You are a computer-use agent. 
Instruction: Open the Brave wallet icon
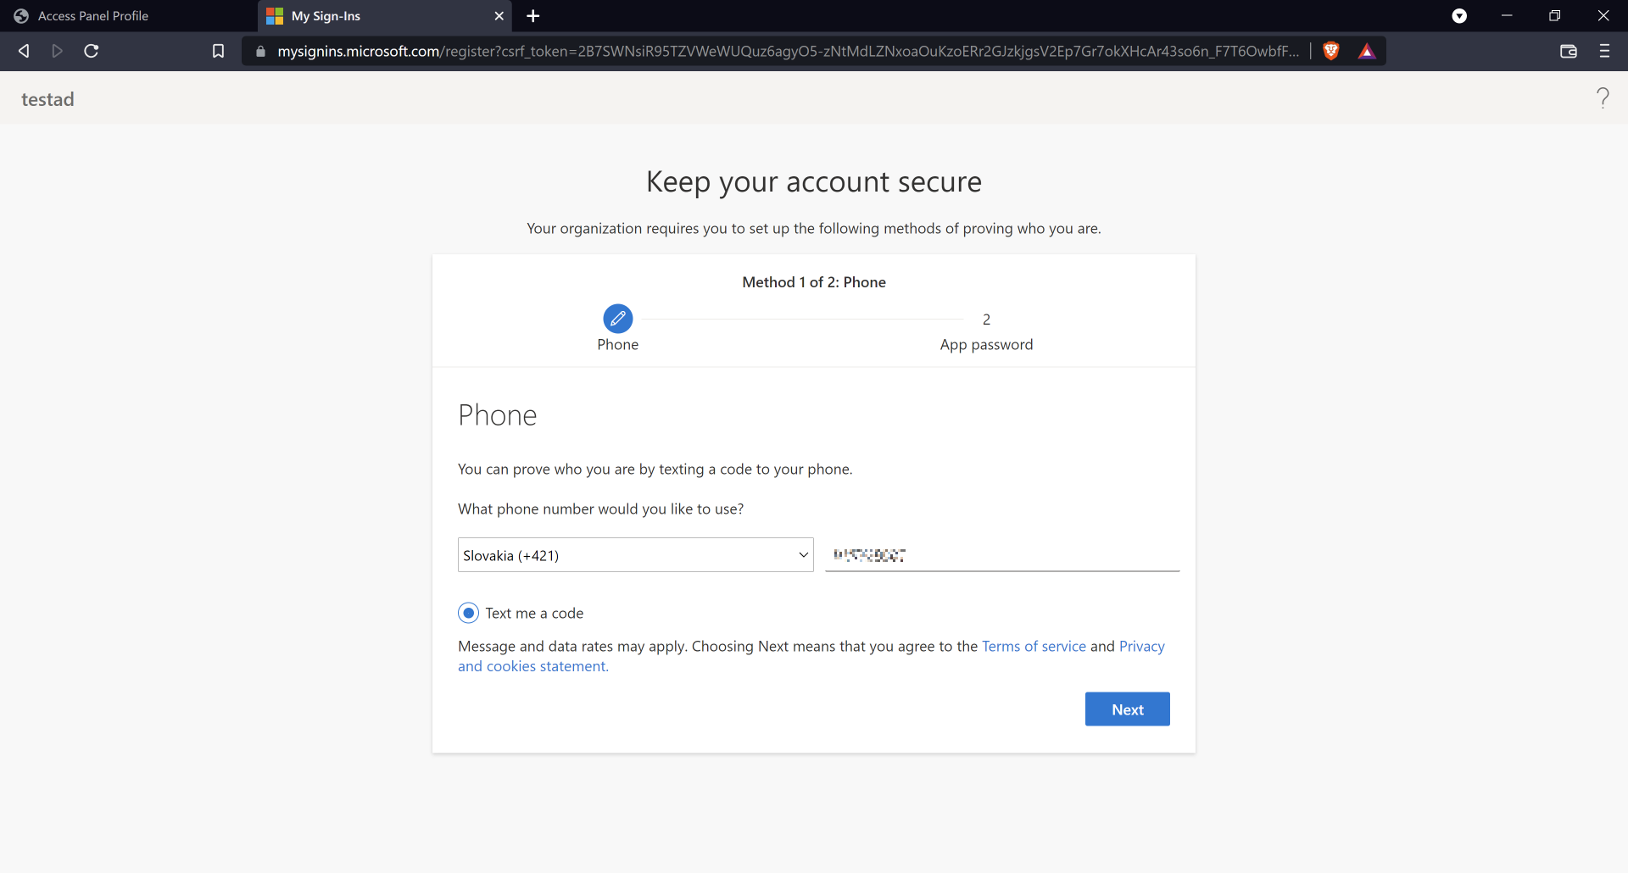pyautogui.click(x=1568, y=51)
